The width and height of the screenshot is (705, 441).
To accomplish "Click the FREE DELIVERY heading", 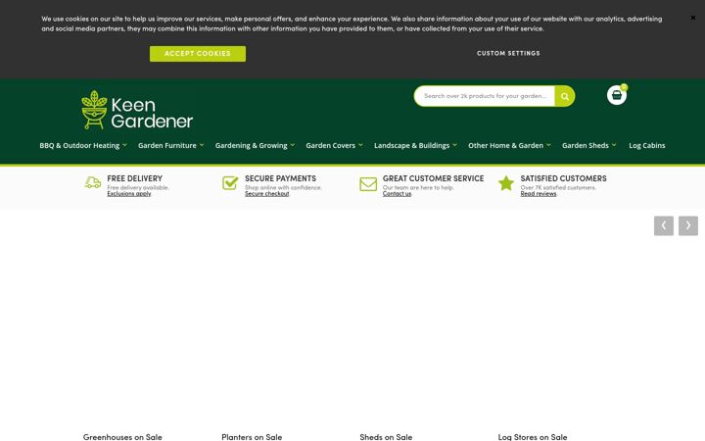I will point(134,178).
